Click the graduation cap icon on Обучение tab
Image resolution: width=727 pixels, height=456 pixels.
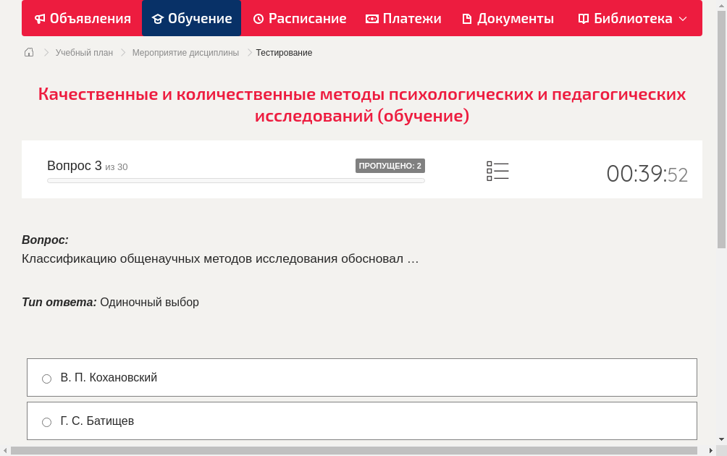[159, 18]
